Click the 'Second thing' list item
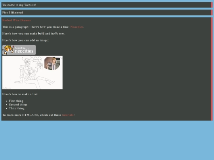214x160 pixels. 18,105
